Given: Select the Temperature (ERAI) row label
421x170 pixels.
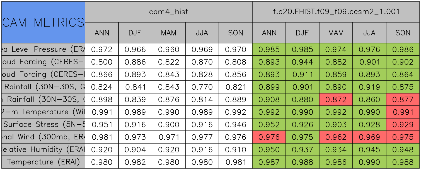Looking at the screenshot, I should [x=43, y=162].
